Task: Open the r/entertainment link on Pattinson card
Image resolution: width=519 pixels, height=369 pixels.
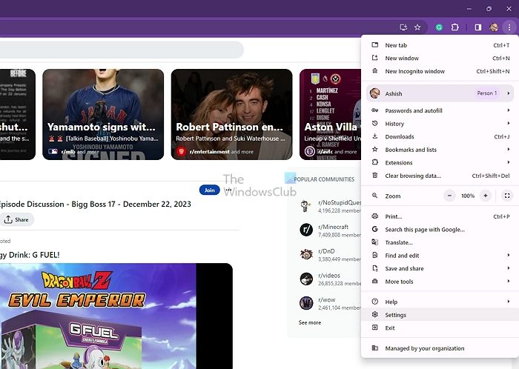Action: 210,152
